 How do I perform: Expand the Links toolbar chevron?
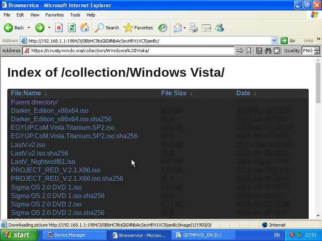coord(318,39)
